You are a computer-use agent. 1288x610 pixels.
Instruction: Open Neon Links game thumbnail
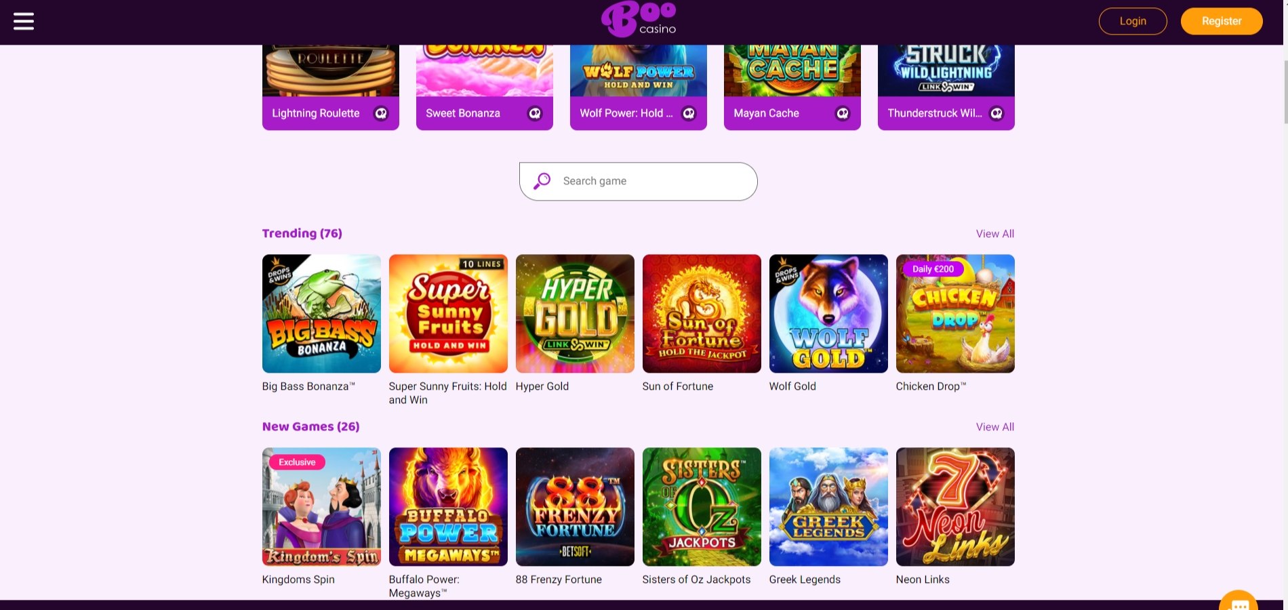[955, 507]
